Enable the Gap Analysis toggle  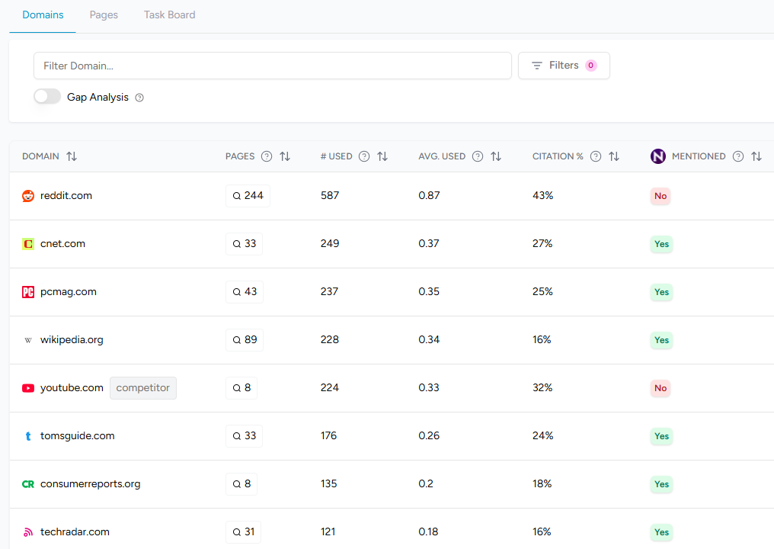(x=46, y=96)
